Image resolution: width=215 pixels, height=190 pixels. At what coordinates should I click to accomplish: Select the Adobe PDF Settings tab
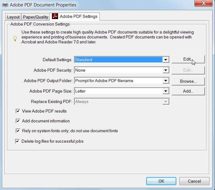point(75,17)
